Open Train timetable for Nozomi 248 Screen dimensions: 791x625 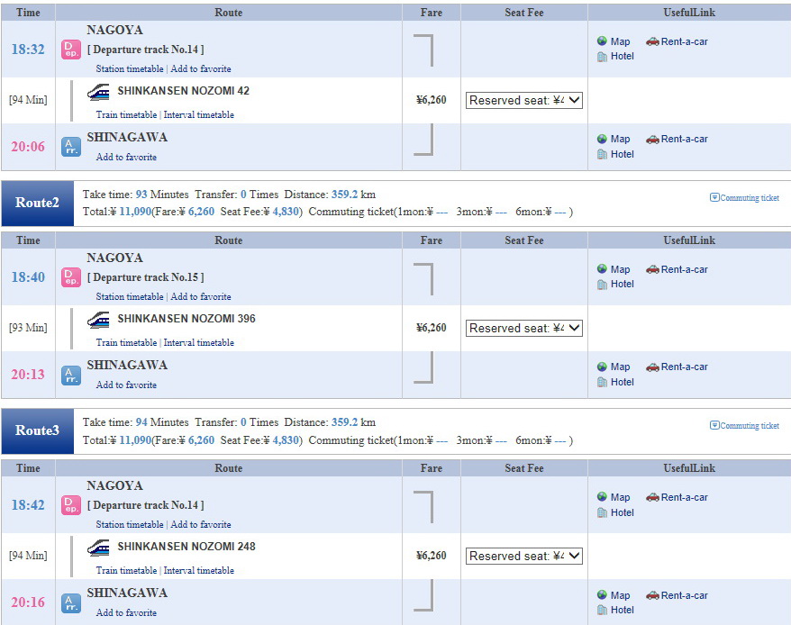pyautogui.click(x=126, y=571)
